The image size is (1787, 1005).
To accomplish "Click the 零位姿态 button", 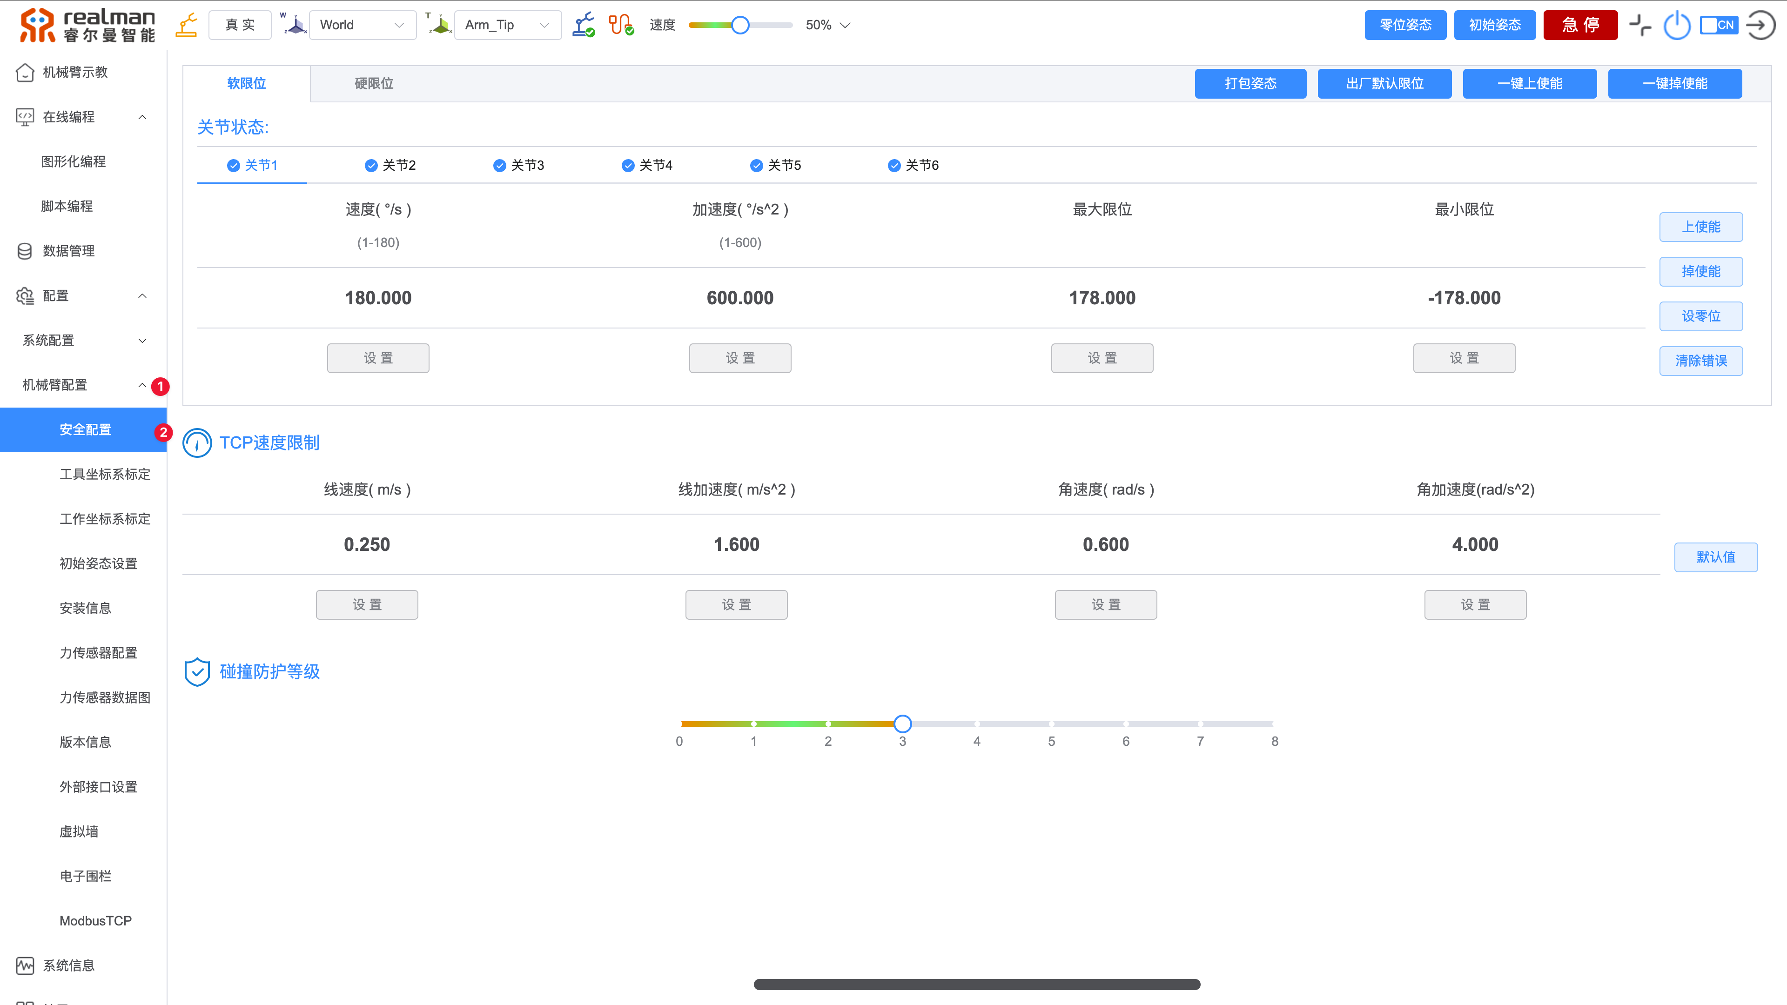I will coord(1405,25).
